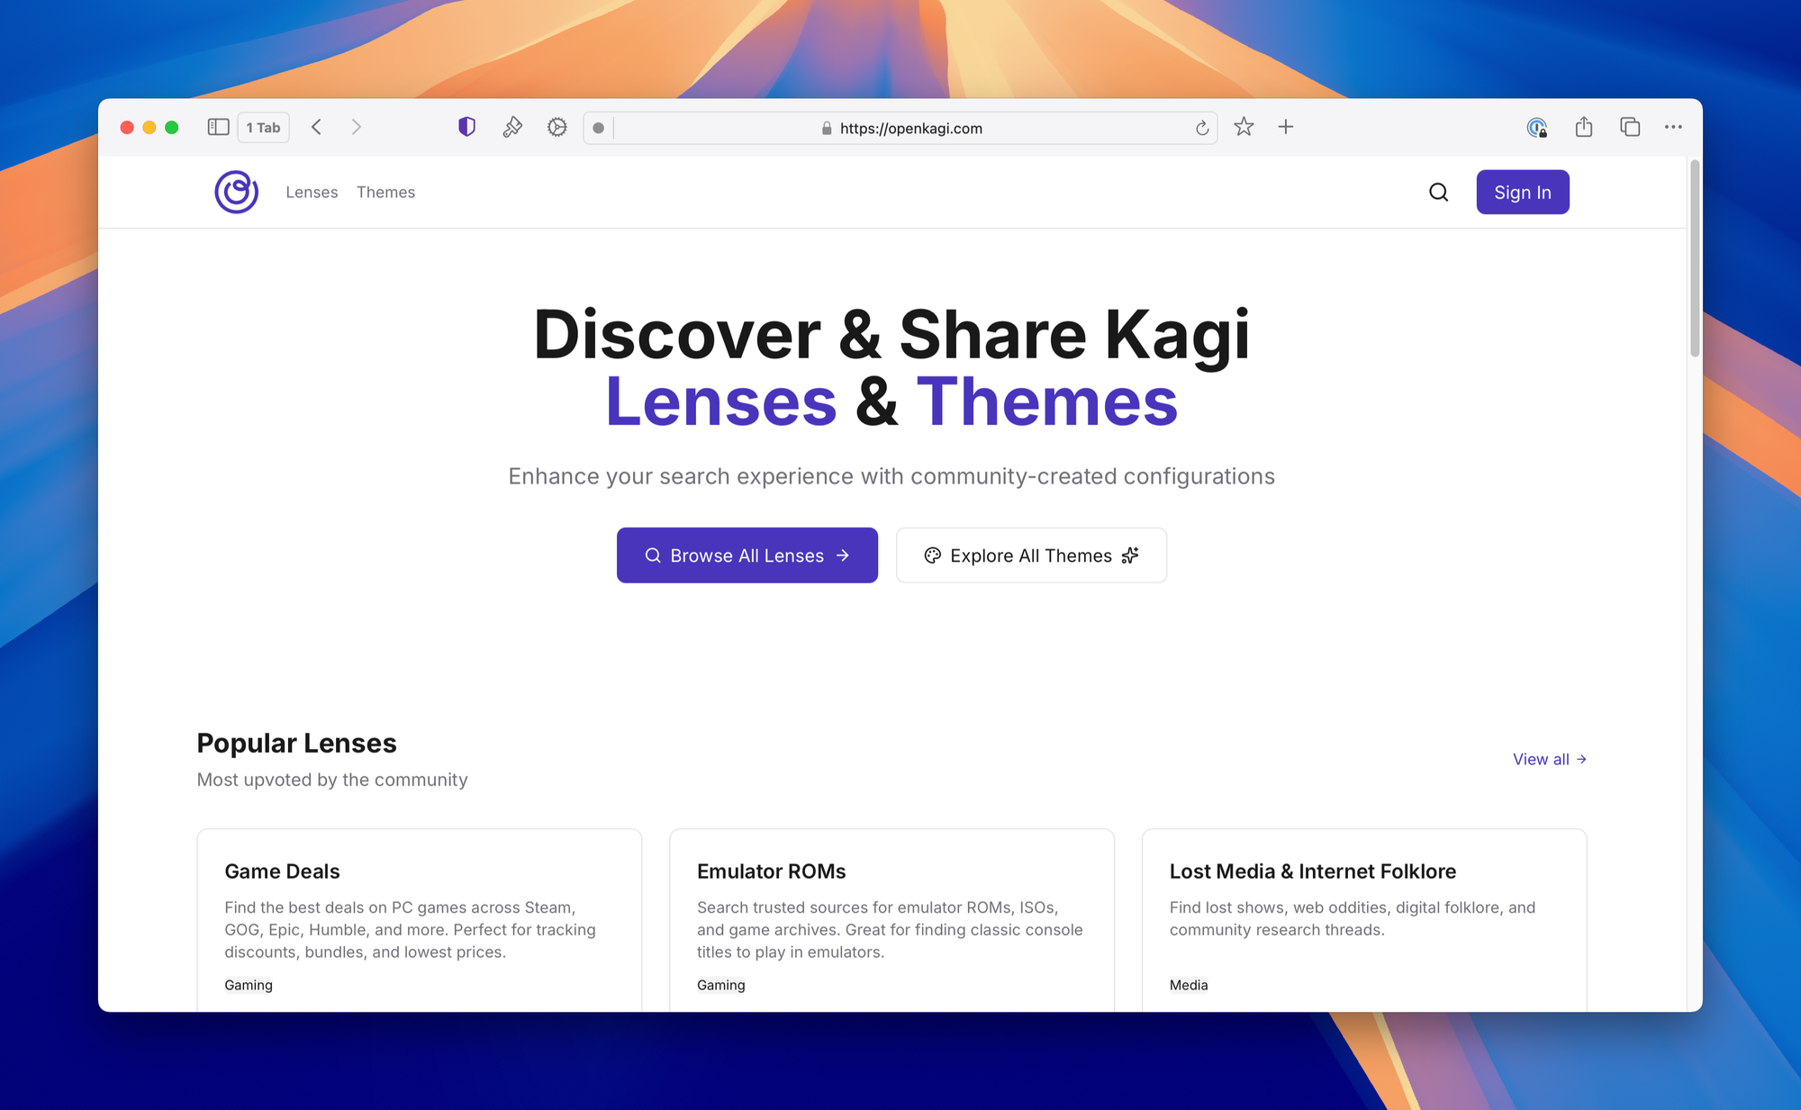Click the Game Deals description text
This screenshot has width=1801, height=1110.
(x=411, y=930)
